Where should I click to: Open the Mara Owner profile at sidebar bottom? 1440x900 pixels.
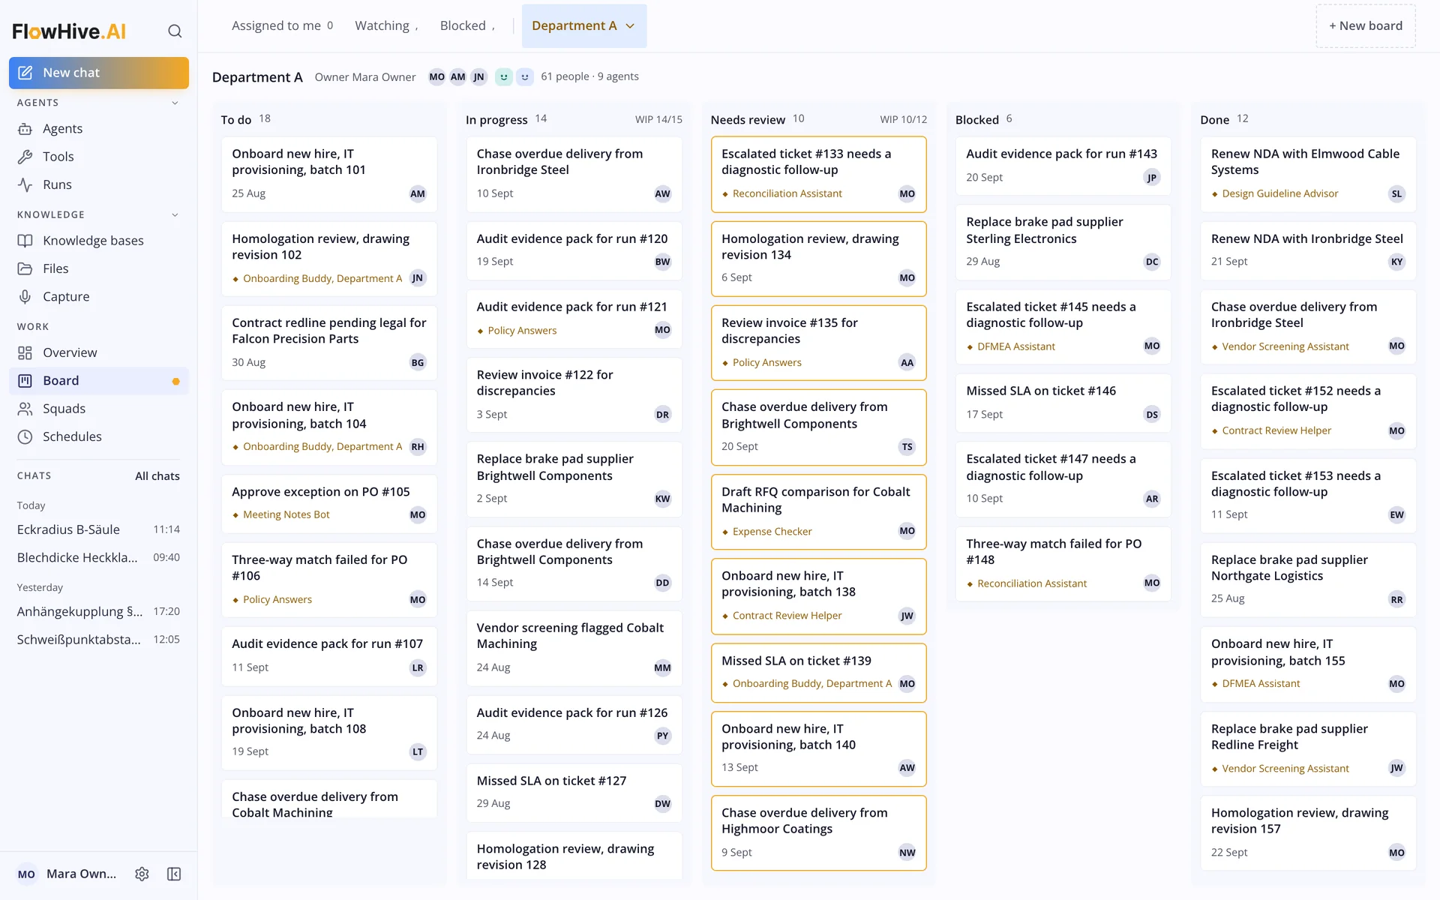coord(67,874)
